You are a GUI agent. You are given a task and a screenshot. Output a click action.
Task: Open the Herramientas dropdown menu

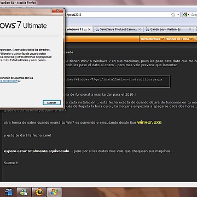[152, 39]
